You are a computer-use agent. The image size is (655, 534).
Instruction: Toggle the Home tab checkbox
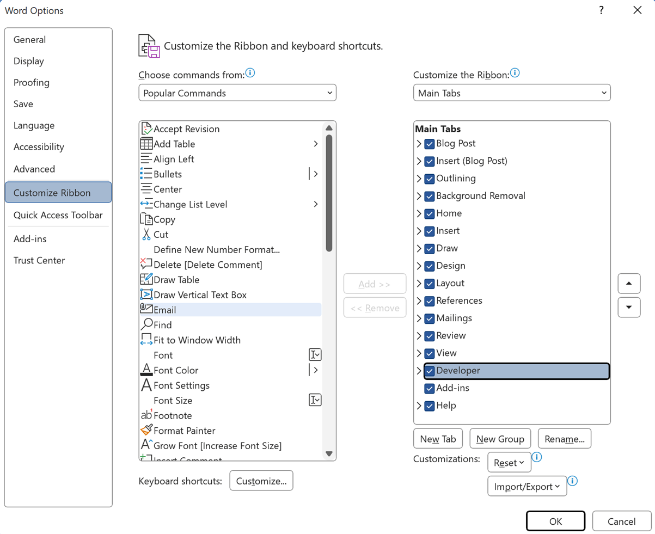[430, 214]
